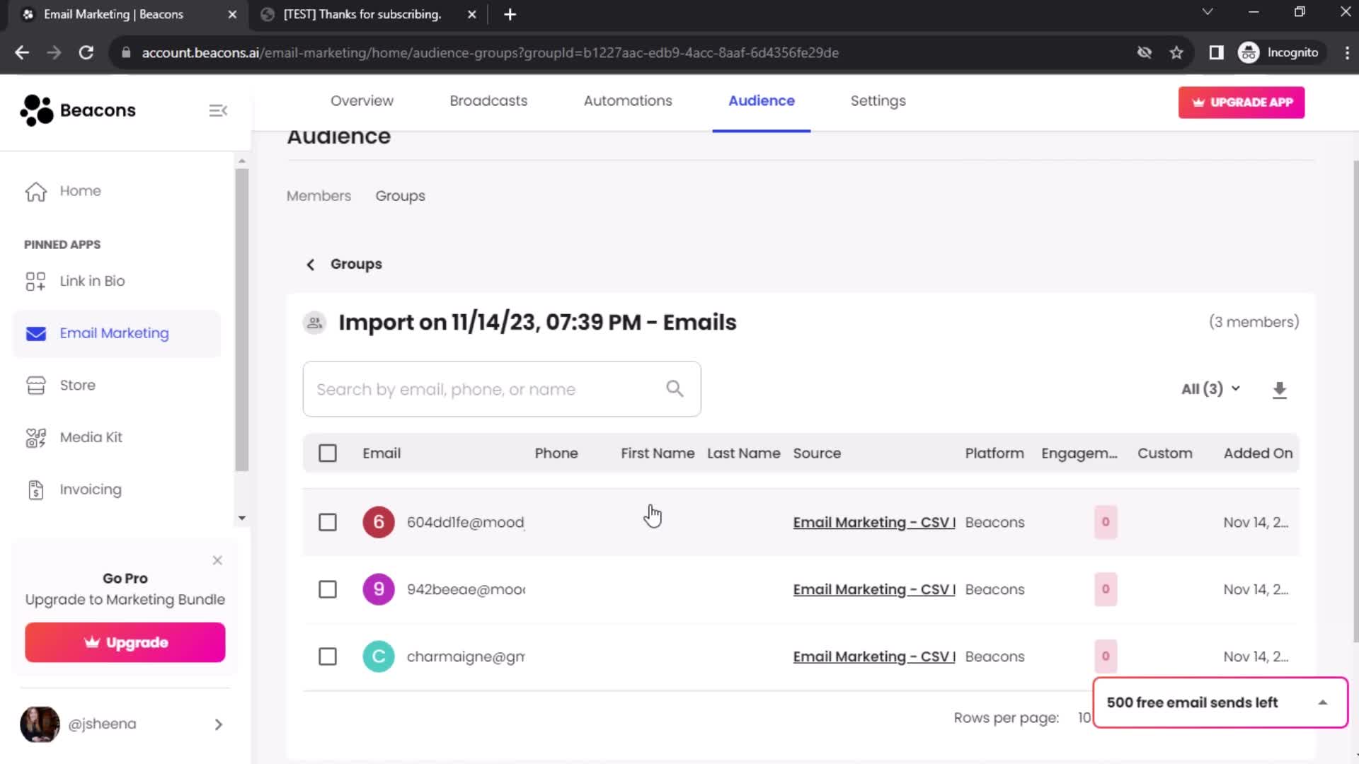Click the teal C avatar

click(379, 656)
